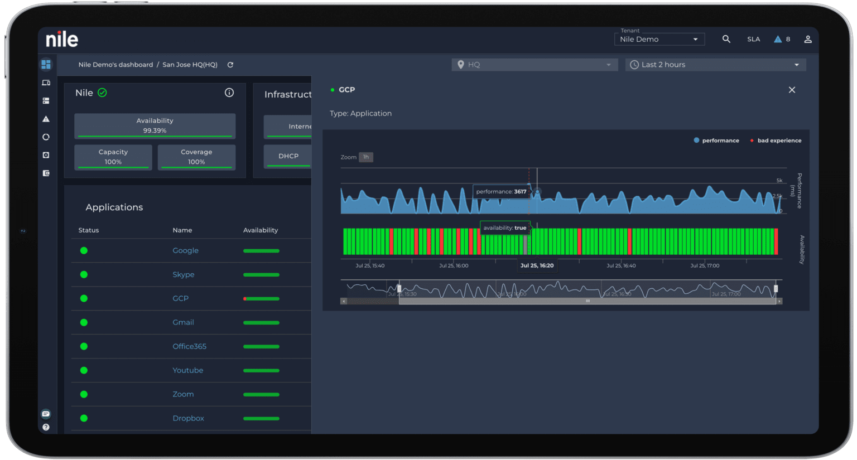Open the search magnifier in the top bar
Screen dimensions: 857x460
[726, 39]
